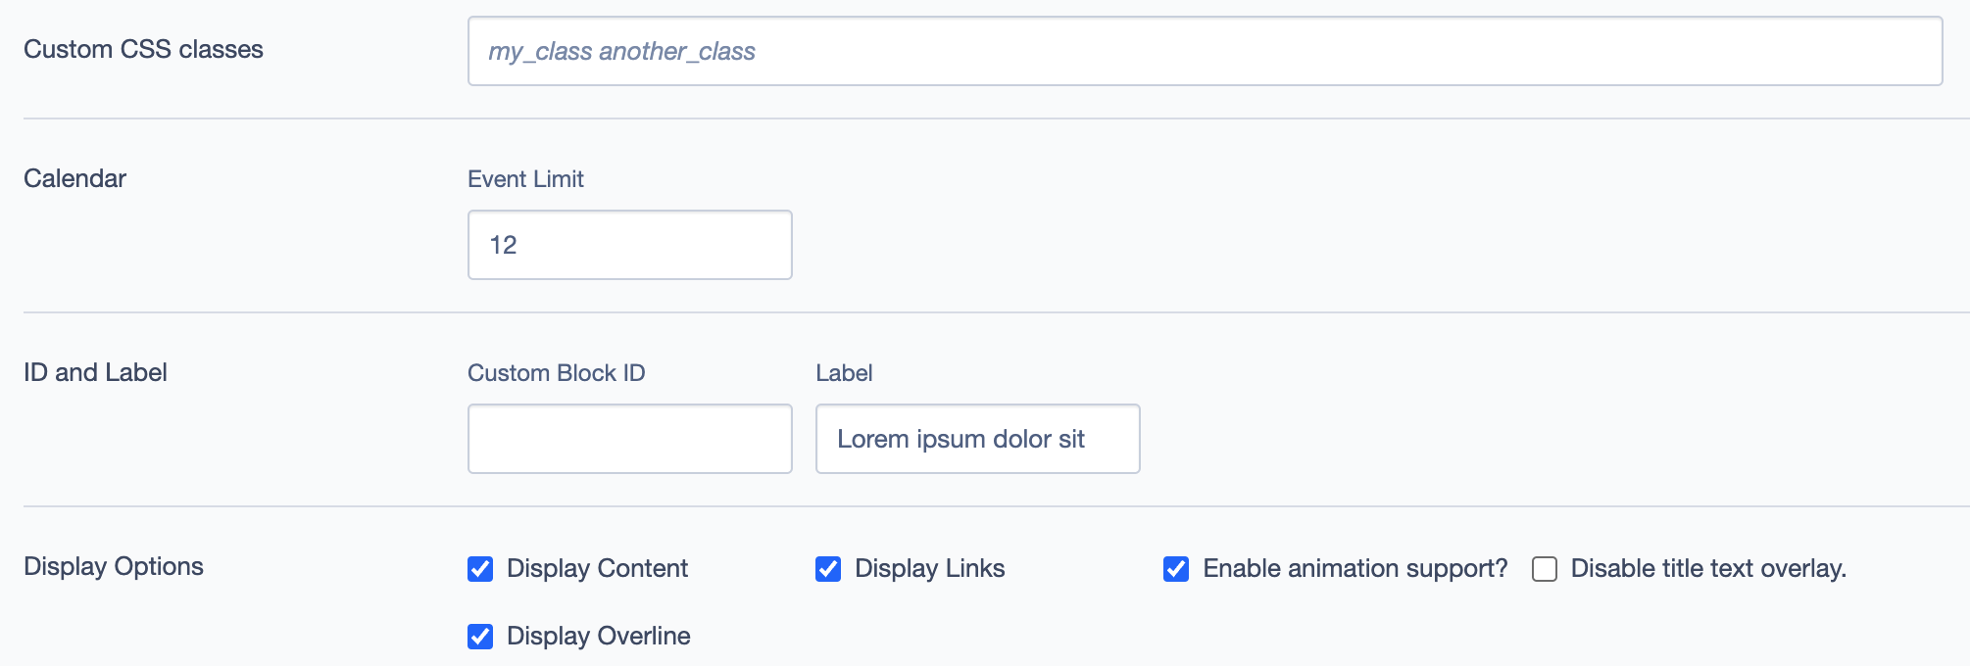The height and width of the screenshot is (666, 1970).
Task: Click the field showing Lorem ipsum dolor sit
Action: click(976, 439)
